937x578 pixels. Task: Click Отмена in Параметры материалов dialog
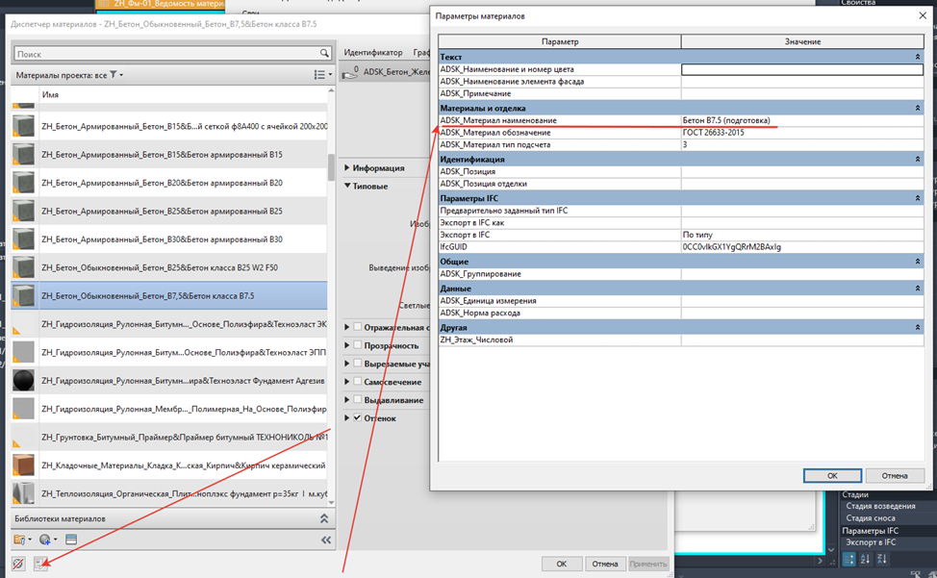895,476
